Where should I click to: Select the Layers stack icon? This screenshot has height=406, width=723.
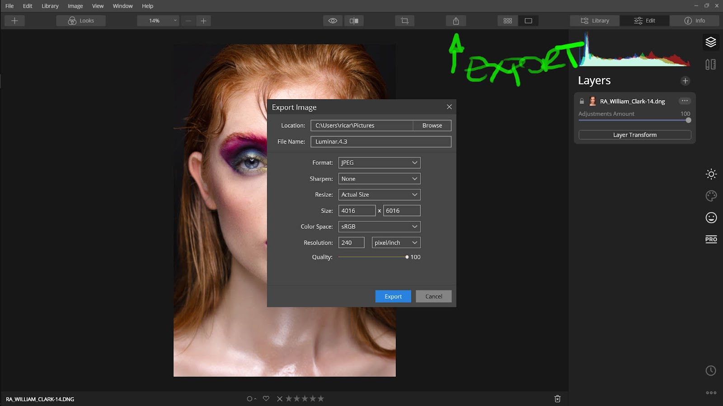click(x=711, y=42)
